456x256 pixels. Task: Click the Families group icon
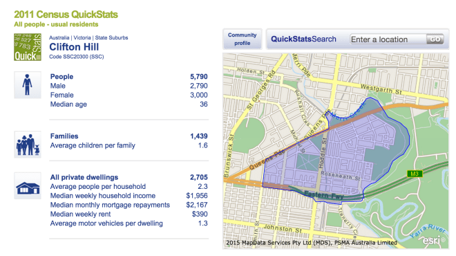click(x=28, y=145)
